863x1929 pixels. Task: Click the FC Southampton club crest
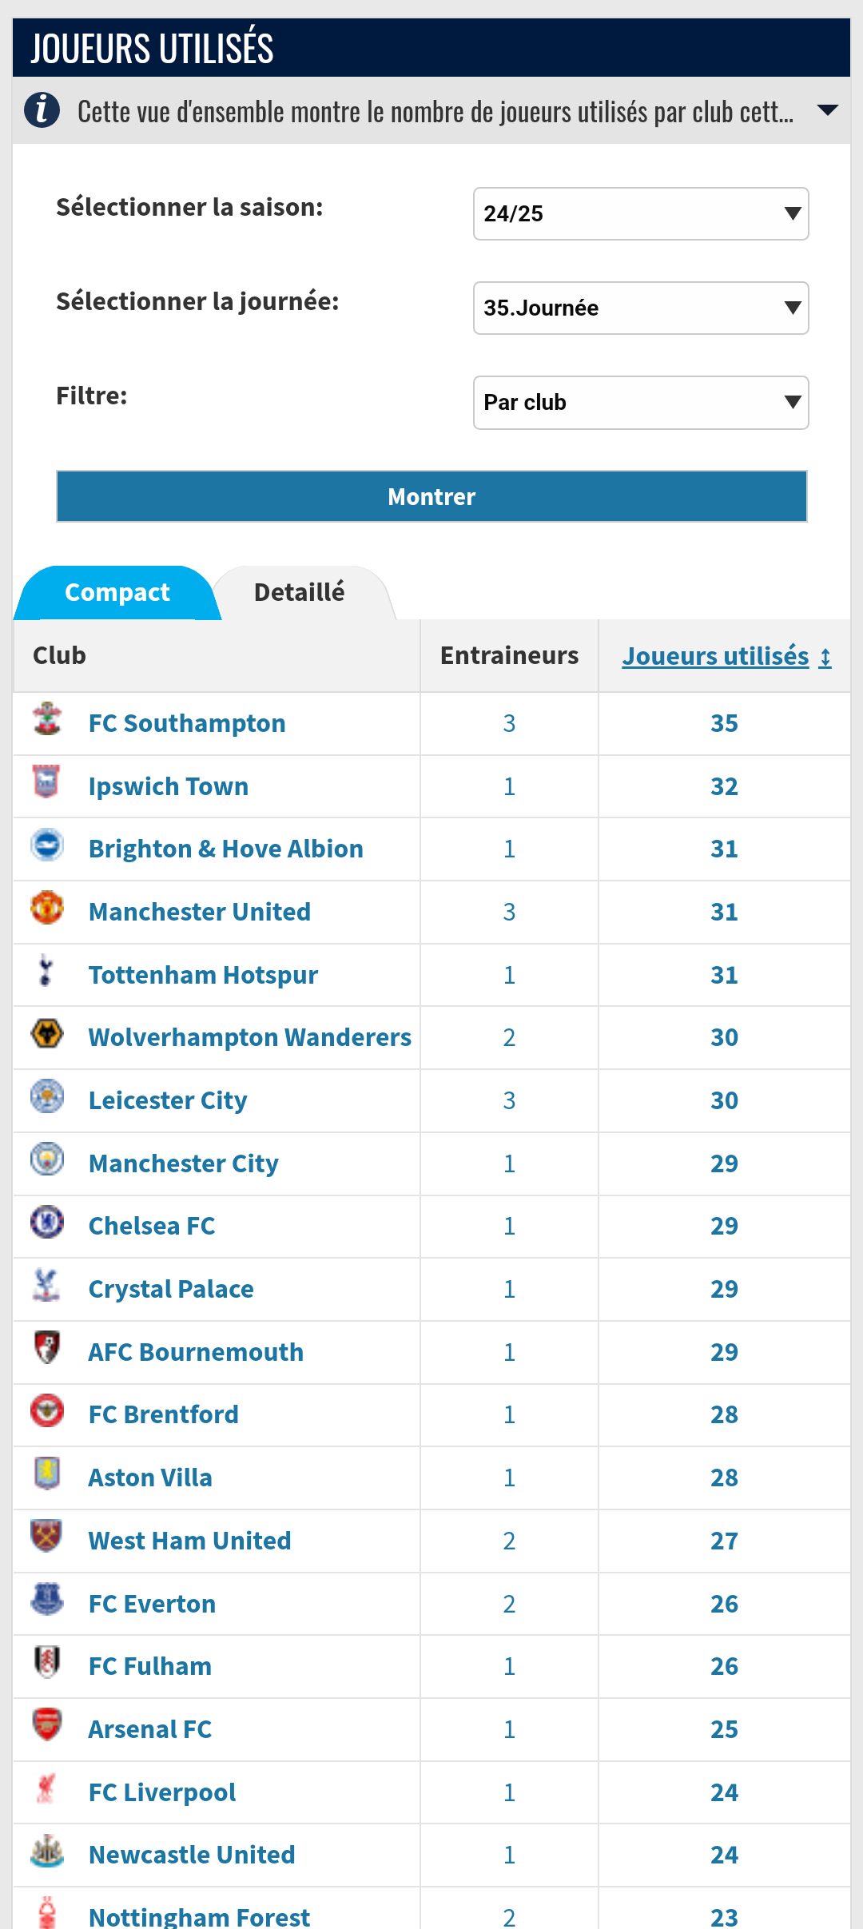tap(47, 719)
